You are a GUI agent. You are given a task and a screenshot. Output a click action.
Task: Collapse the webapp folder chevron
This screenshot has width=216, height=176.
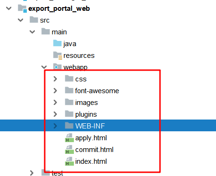[44, 67]
